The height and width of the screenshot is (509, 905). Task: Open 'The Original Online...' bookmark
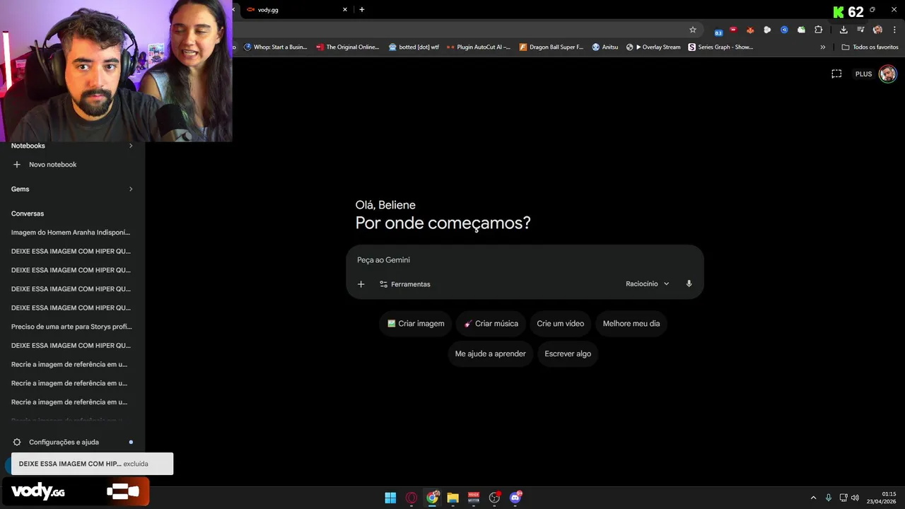pos(348,47)
